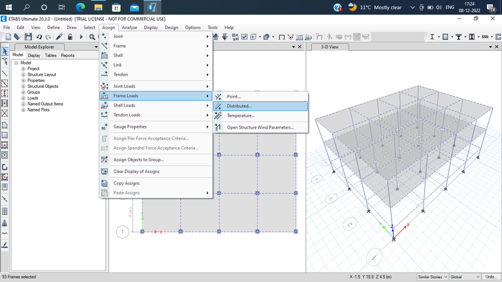Switch to the Tables tab in Model Explorer
502x282 pixels.
tap(51, 55)
